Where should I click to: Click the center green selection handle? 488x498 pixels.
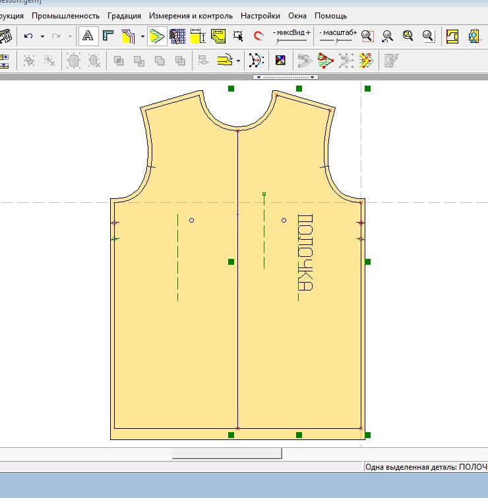231,262
